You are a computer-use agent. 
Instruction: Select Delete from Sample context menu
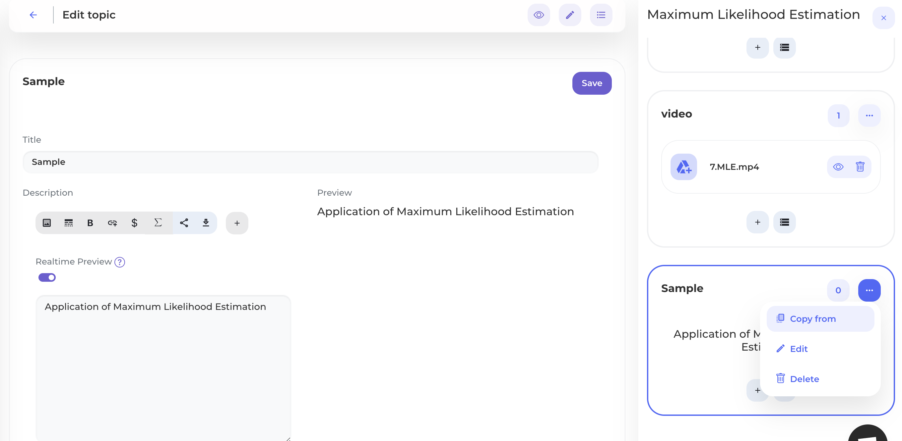(805, 379)
